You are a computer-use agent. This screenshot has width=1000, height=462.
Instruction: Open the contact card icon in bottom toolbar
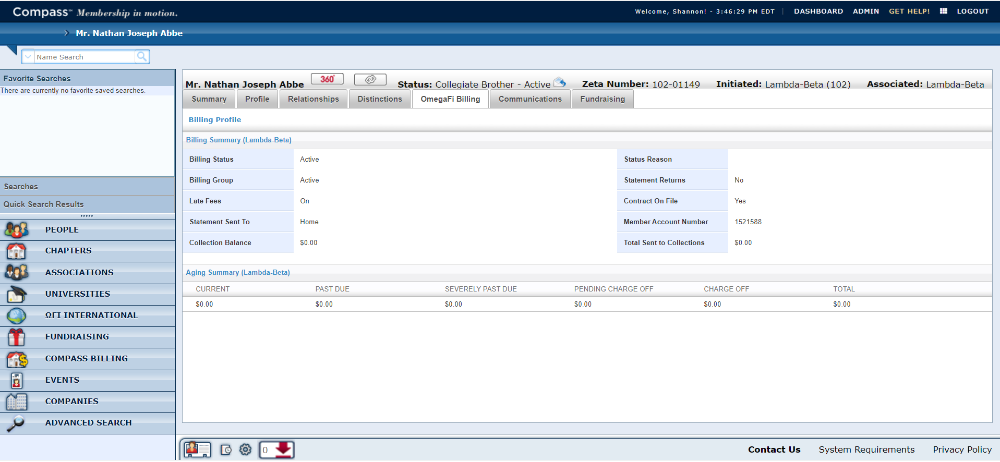pyautogui.click(x=198, y=449)
